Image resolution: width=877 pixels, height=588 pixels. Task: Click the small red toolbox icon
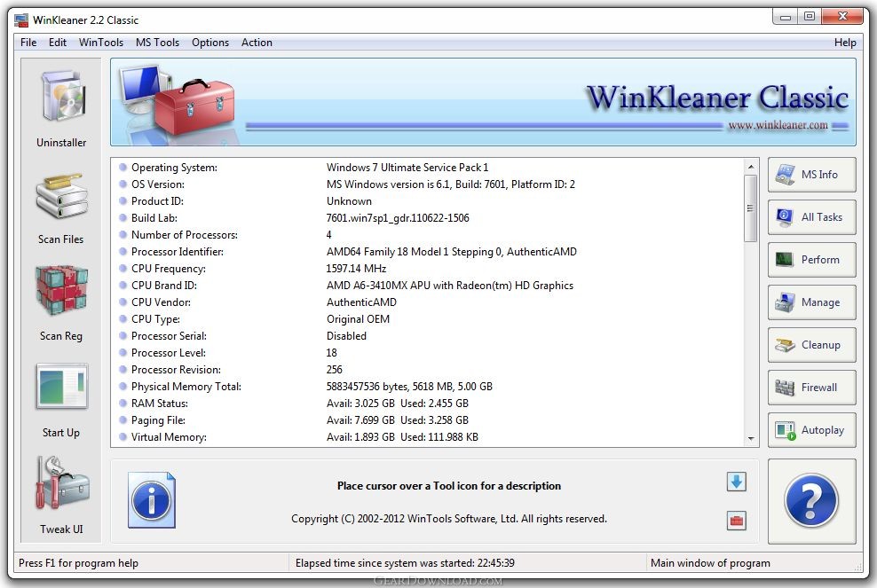point(737,521)
